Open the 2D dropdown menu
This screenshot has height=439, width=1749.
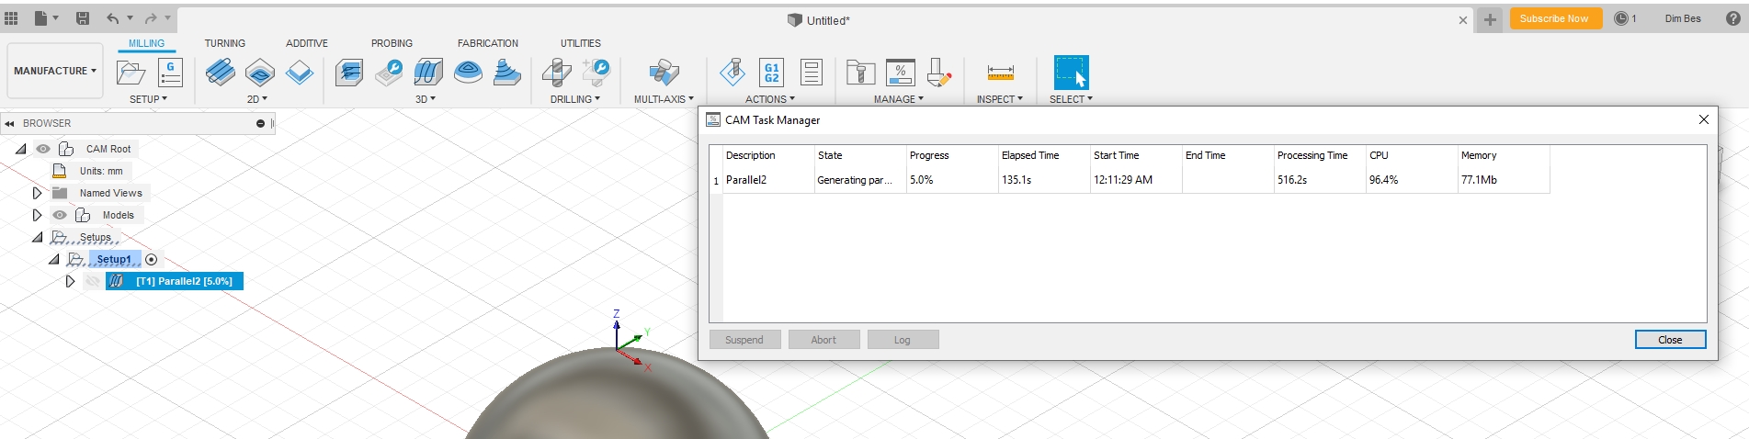[x=257, y=99]
